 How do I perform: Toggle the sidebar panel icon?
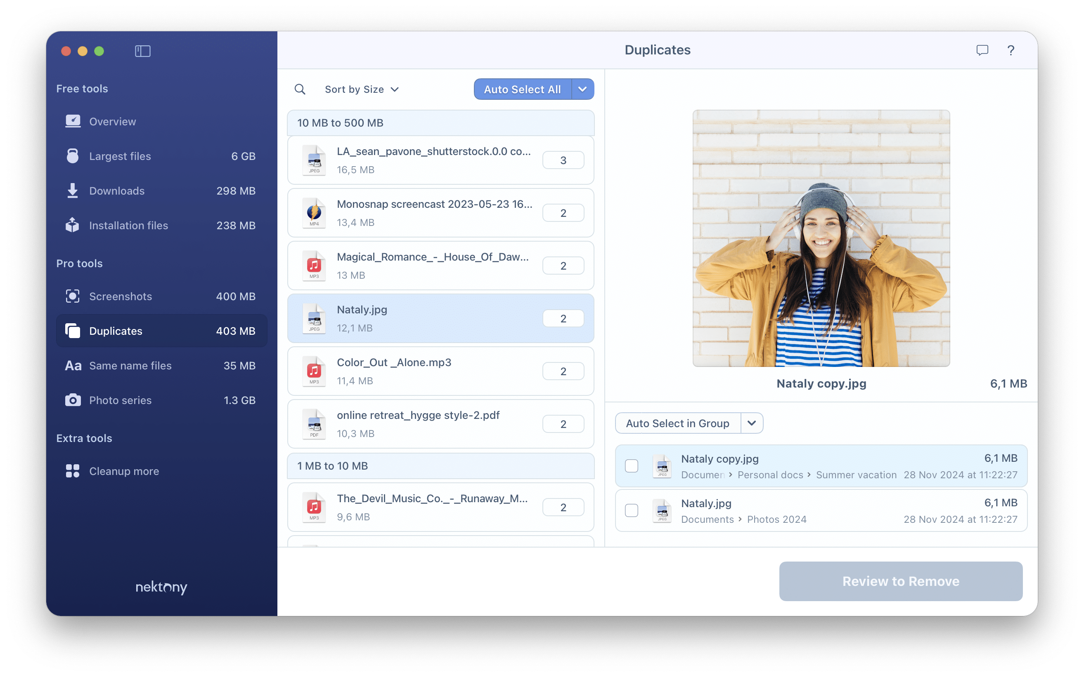coord(142,51)
